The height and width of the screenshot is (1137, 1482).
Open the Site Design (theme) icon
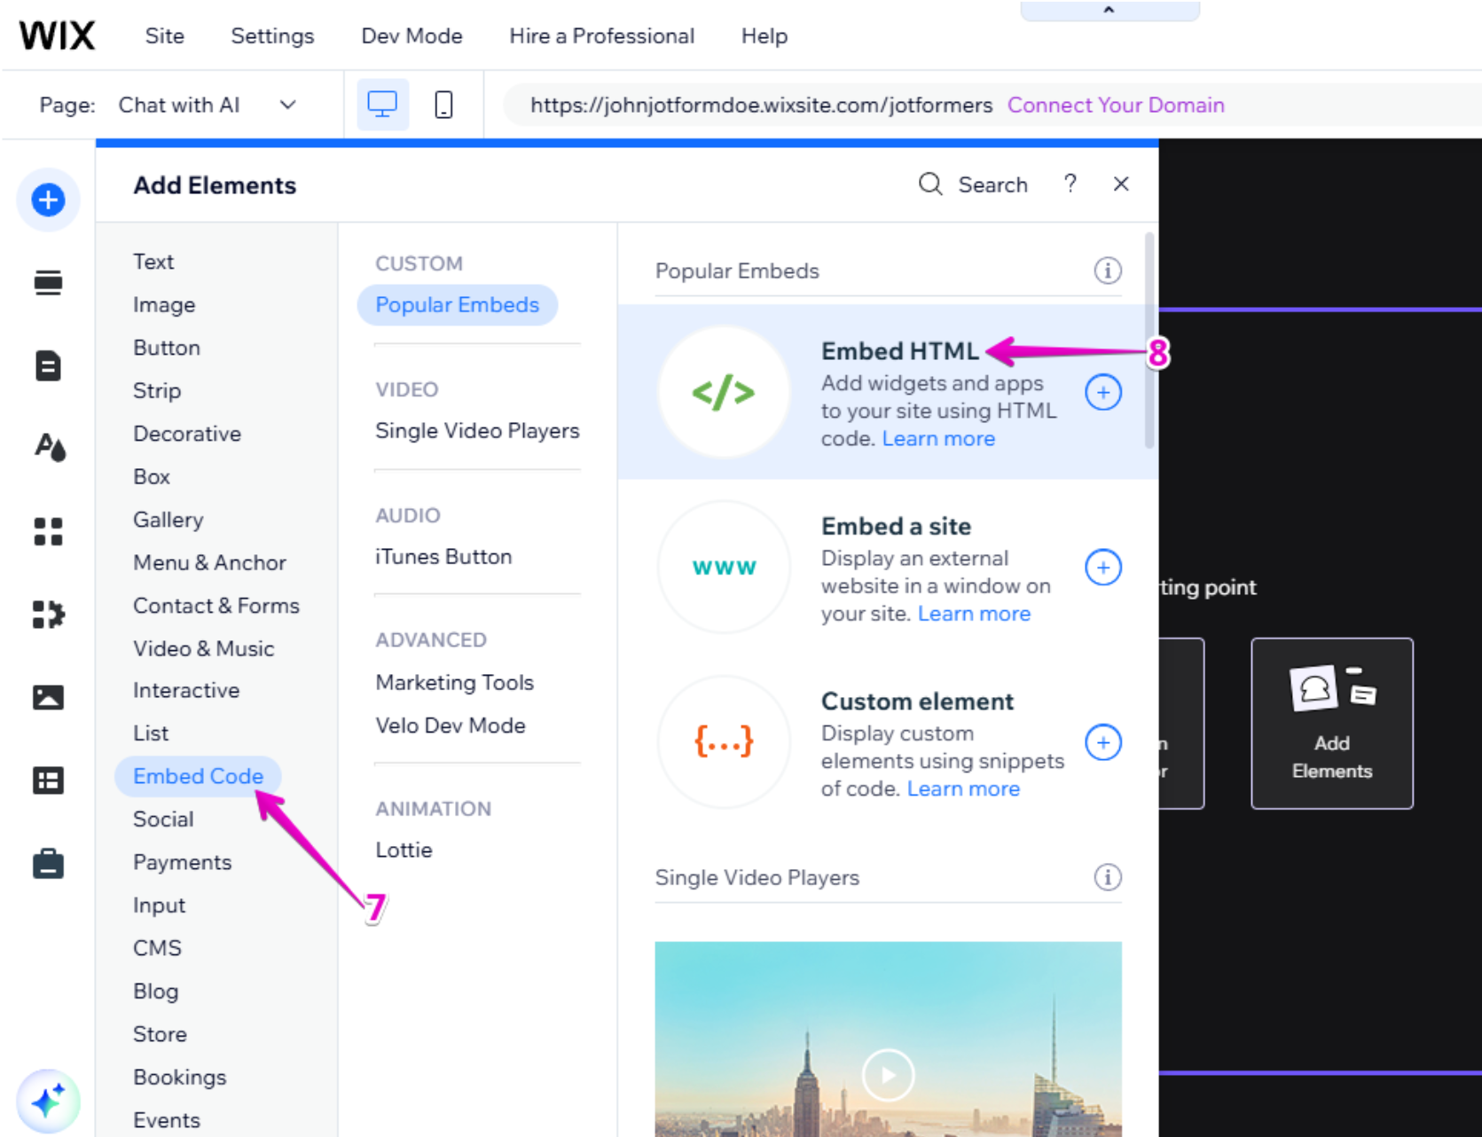(x=48, y=449)
